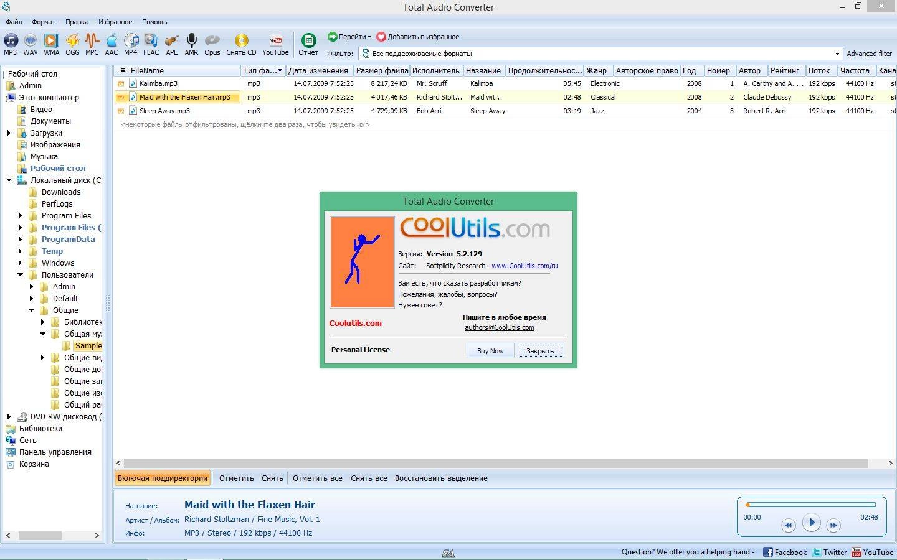Viewport: 897px width, 560px height.
Task: Open the Правка menu
Action: pos(77,22)
